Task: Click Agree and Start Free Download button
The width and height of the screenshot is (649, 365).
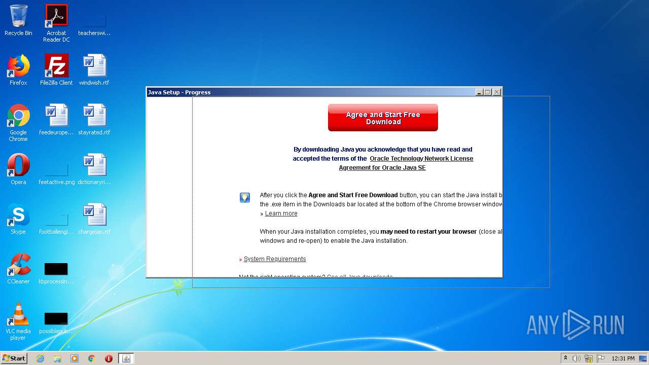Action: click(383, 118)
